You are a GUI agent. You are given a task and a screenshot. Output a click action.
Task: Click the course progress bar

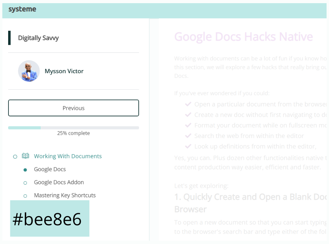tap(74, 128)
